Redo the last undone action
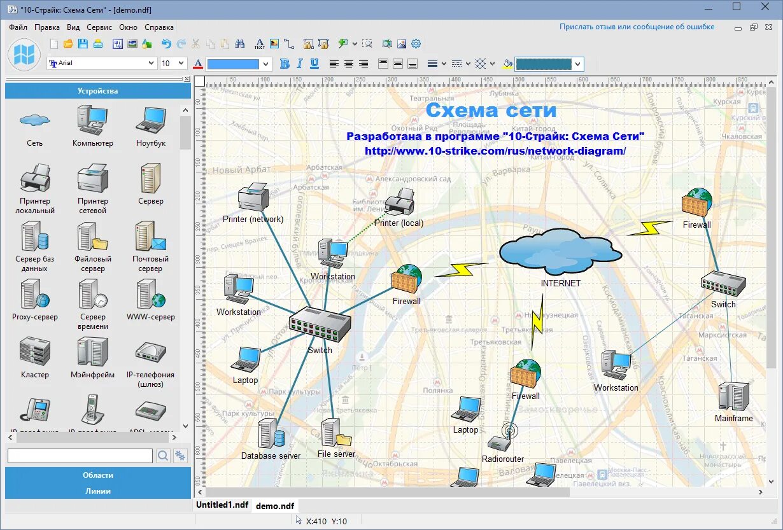The height and width of the screenshot is (530, 783). (x=181, y=44)
